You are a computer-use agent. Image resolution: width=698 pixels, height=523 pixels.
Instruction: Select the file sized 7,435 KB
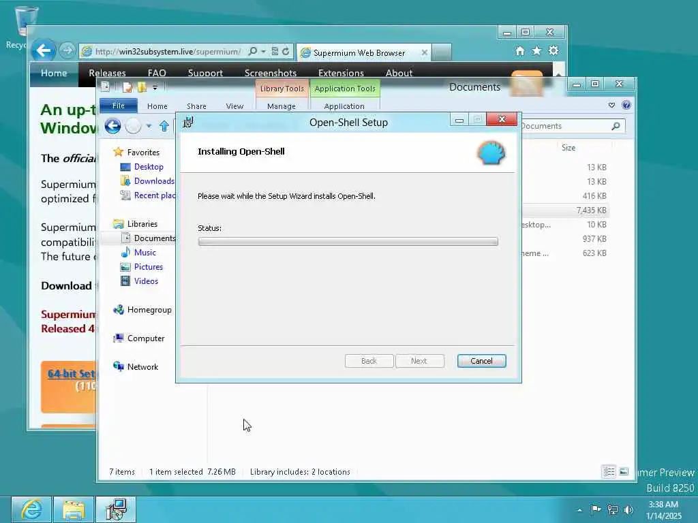pyautogui.click(x=566, y=210)
